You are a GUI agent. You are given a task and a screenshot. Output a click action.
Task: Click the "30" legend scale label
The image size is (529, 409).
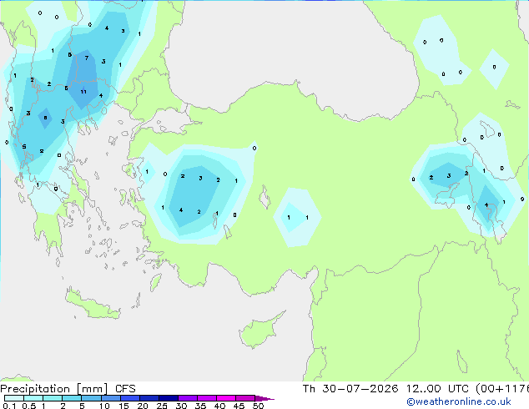click(181, 406)
